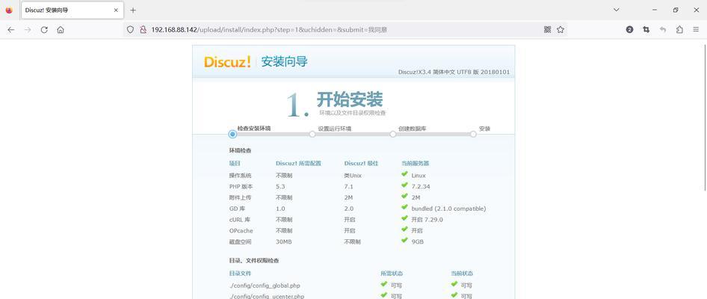707x299 pixels.
Task: Click the 环境检查 section heading
Action: [x=241, y=151]
